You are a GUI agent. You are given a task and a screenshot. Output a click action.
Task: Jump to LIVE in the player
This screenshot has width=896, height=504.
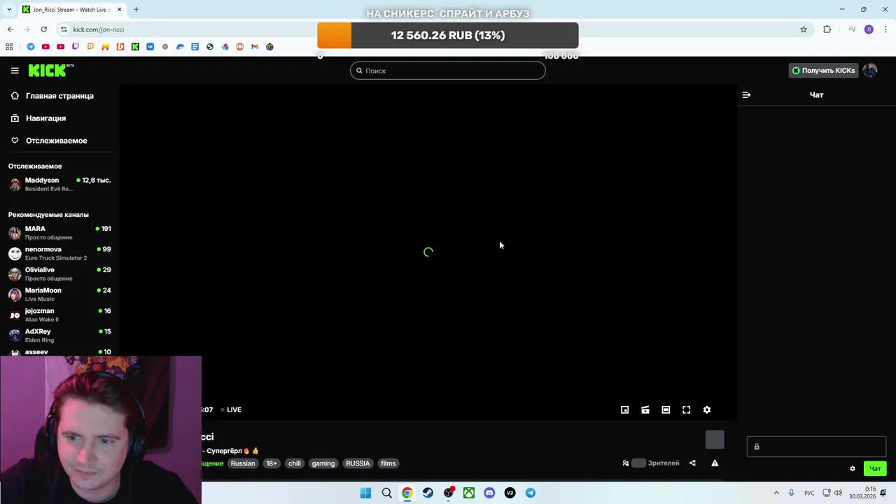[231, 409]
